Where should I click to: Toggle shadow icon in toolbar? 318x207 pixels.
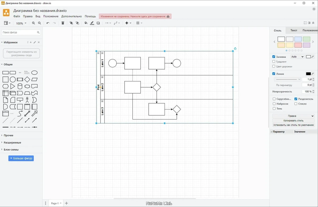click(98, 23)
